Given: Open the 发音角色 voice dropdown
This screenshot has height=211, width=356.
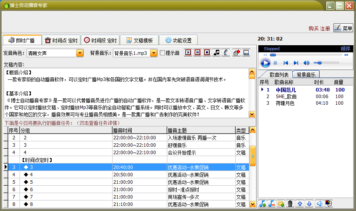Looking at the screenshot, I should click(80, 53).
